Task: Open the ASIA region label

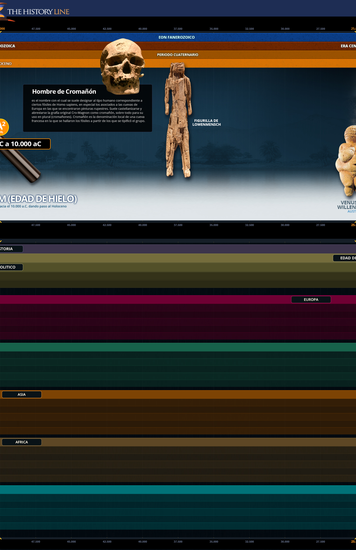Action: coord(22,394)
